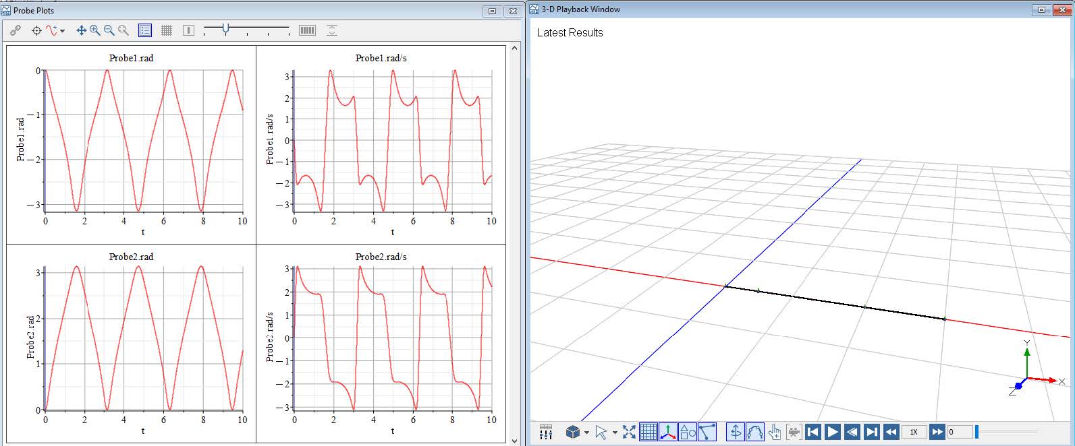Toggle the axis triad display button
Image resolution: width=1075 pixels, height=446 pixels.
coord(668,432)
